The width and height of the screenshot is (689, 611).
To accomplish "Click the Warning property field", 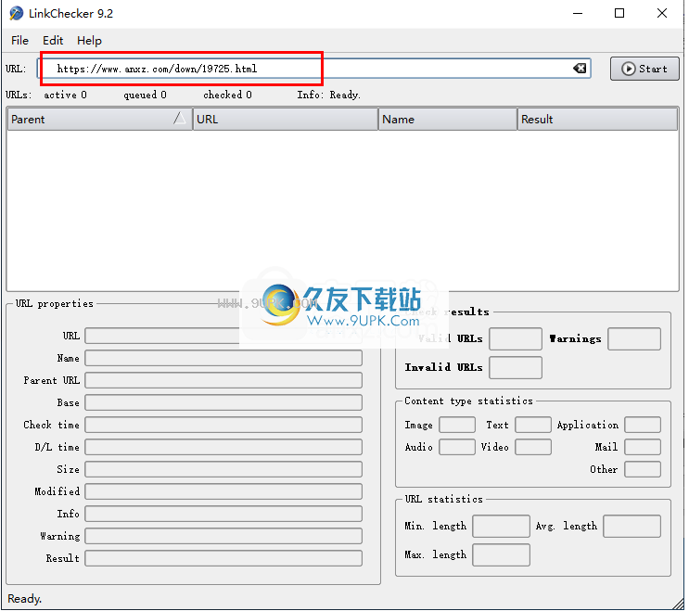I will click(x=223, y=536).
